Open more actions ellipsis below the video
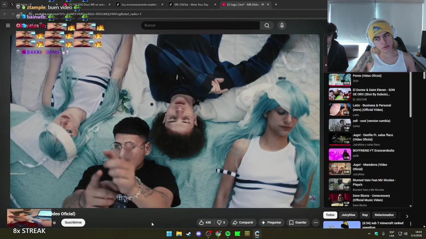The width and height of the screenshot is (426, 239). [316, 222]
